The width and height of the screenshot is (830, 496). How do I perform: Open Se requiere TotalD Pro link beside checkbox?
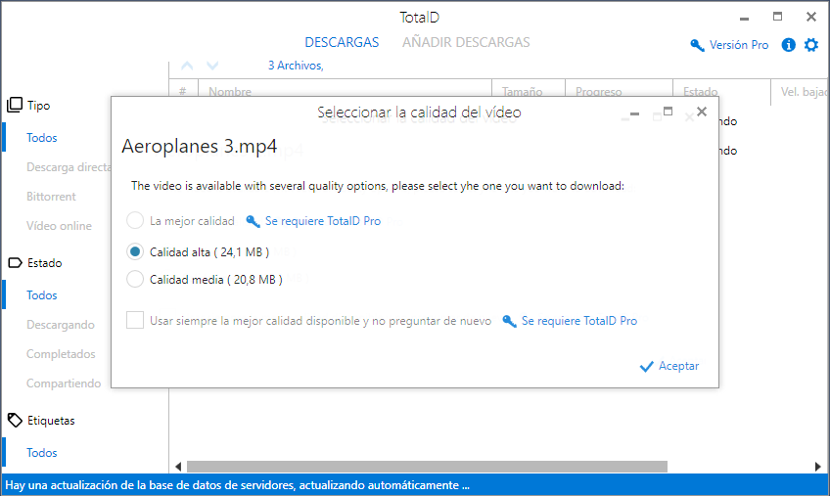[x=579, y=321]
